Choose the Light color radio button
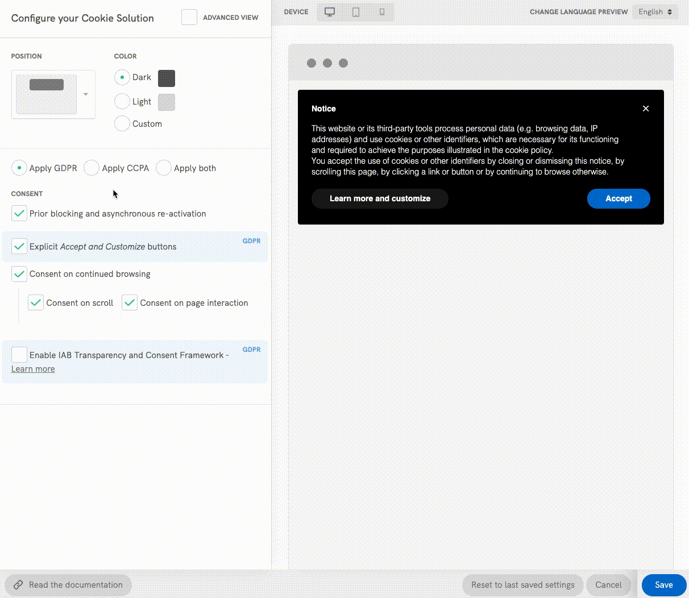The width and height of the screenshot is (689, 598). coord(122,102)
